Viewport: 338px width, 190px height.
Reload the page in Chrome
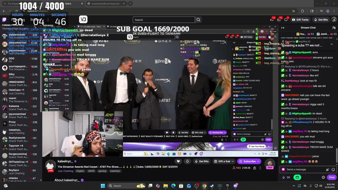click(x=16, y=11)
